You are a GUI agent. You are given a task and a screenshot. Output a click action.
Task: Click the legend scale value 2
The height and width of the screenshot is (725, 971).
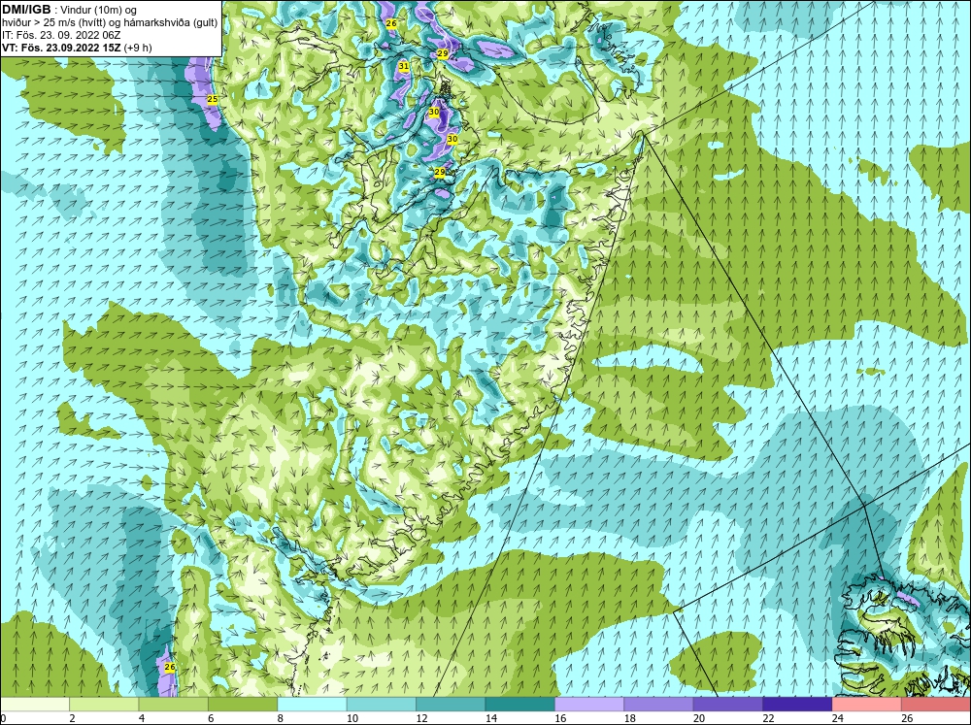[73, 718]
